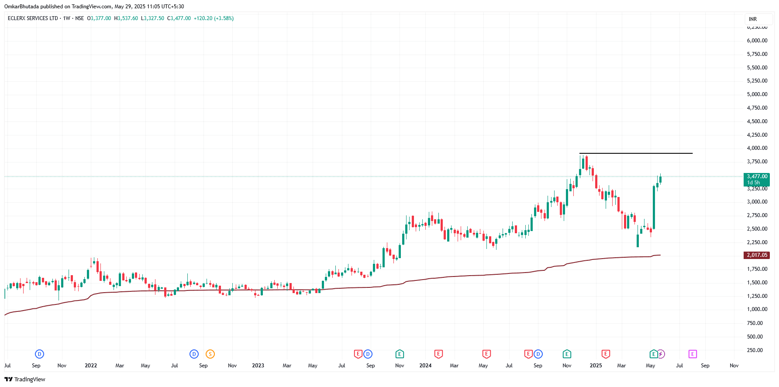779x387 pixels.
Task: Open the purple lightning event marker
Action: [x=661, y=354]
